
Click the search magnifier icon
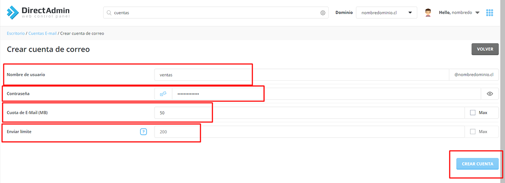pos(109,13)
